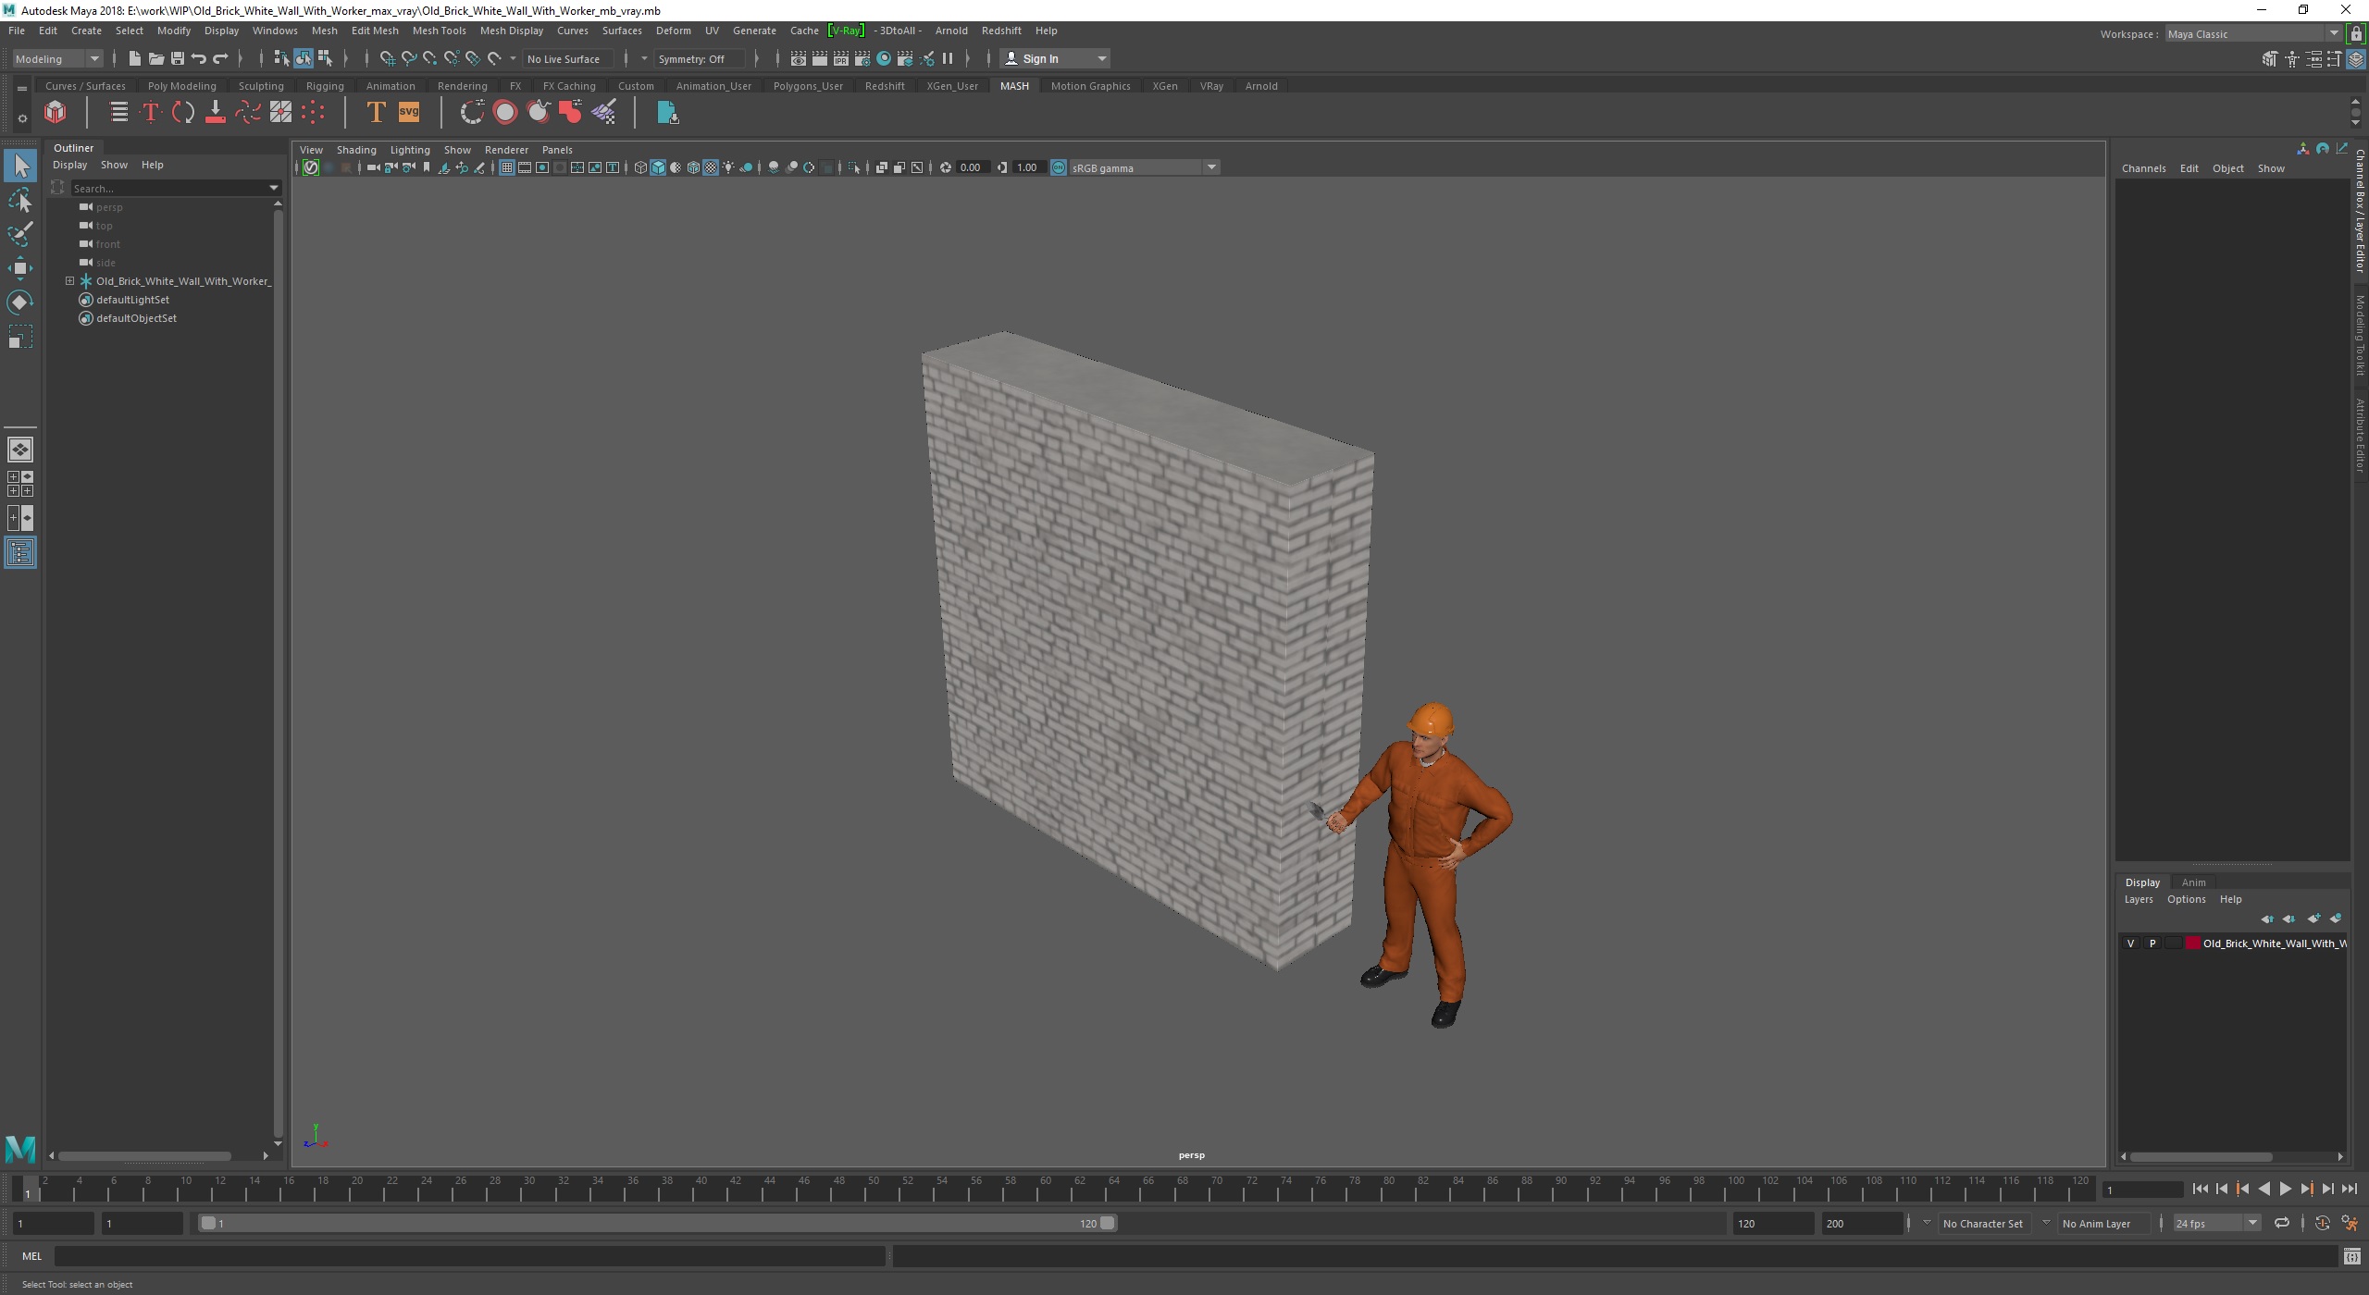Switch to four view layout

20,484
